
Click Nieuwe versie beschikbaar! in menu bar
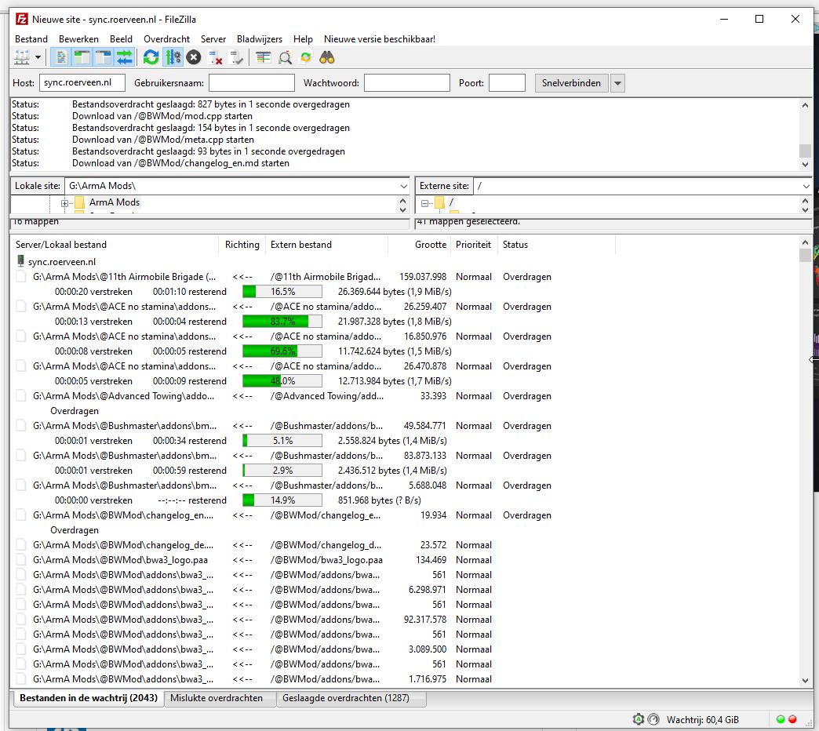tap(379, 39)
